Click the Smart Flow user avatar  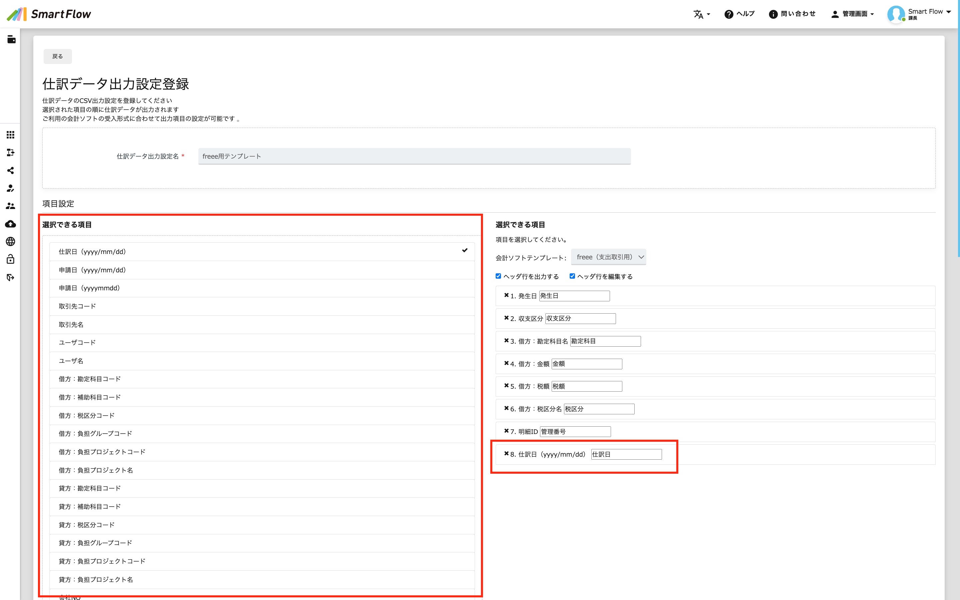tap(896, 14)
